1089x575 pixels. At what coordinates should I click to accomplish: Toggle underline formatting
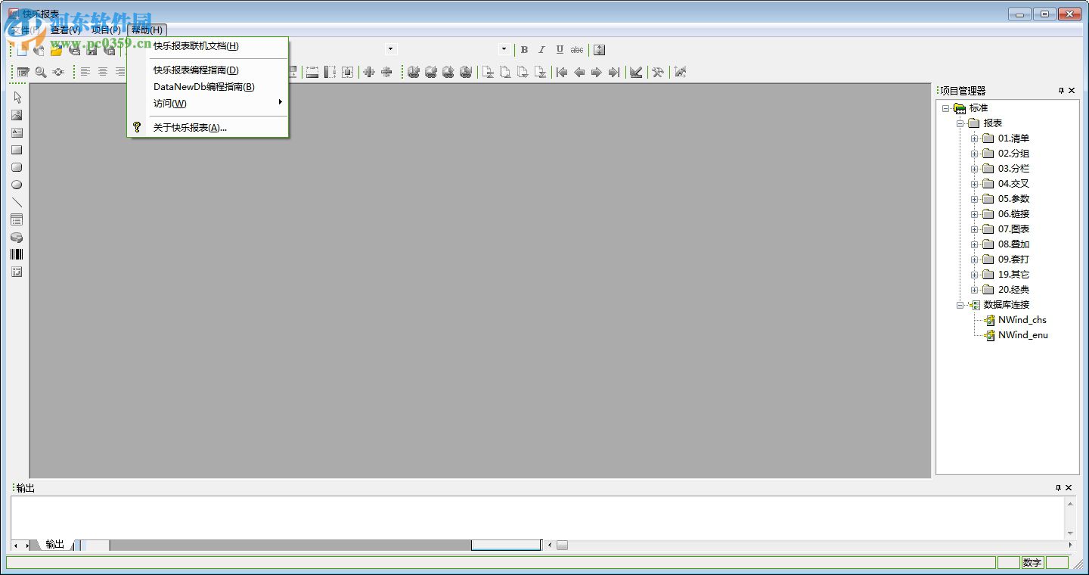coord(560,50)
